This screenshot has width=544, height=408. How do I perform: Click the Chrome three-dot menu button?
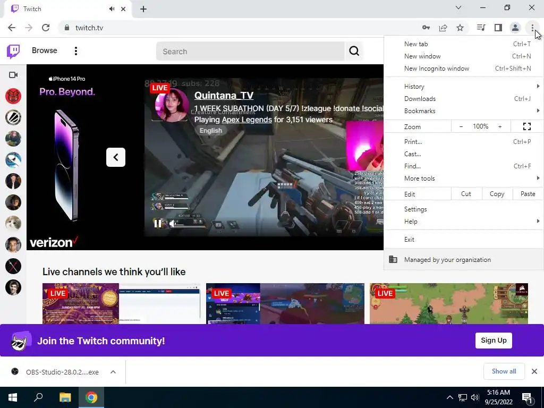click(x=532, y=28)
